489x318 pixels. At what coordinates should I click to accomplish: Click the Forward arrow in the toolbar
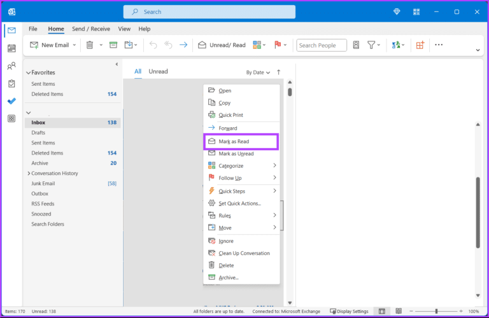(183, 45)
